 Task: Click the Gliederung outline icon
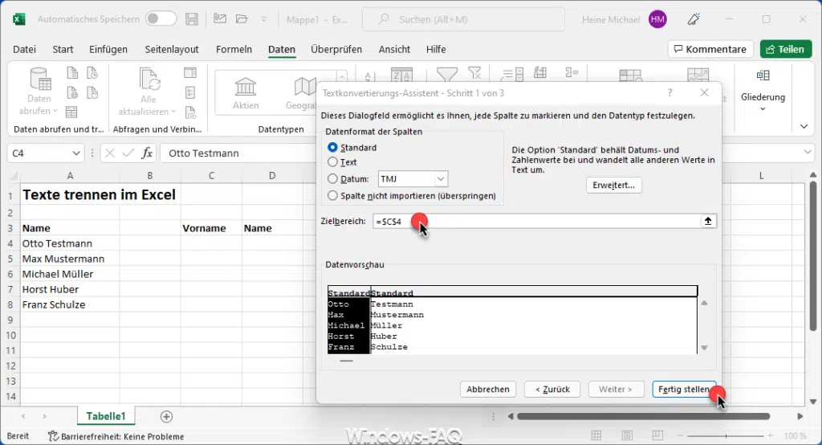pos(763,76)
